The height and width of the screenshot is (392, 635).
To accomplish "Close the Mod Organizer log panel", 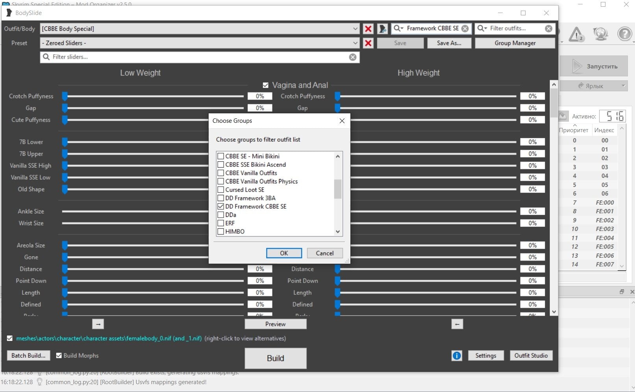I will coord(632,292).
